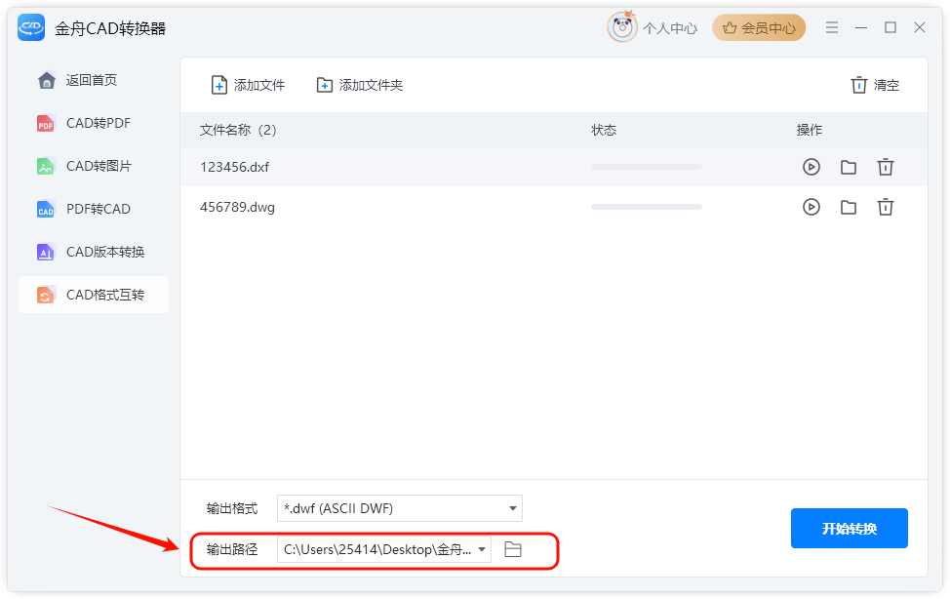Click the CAD转图片 sidebar icon

pos(46,166)
